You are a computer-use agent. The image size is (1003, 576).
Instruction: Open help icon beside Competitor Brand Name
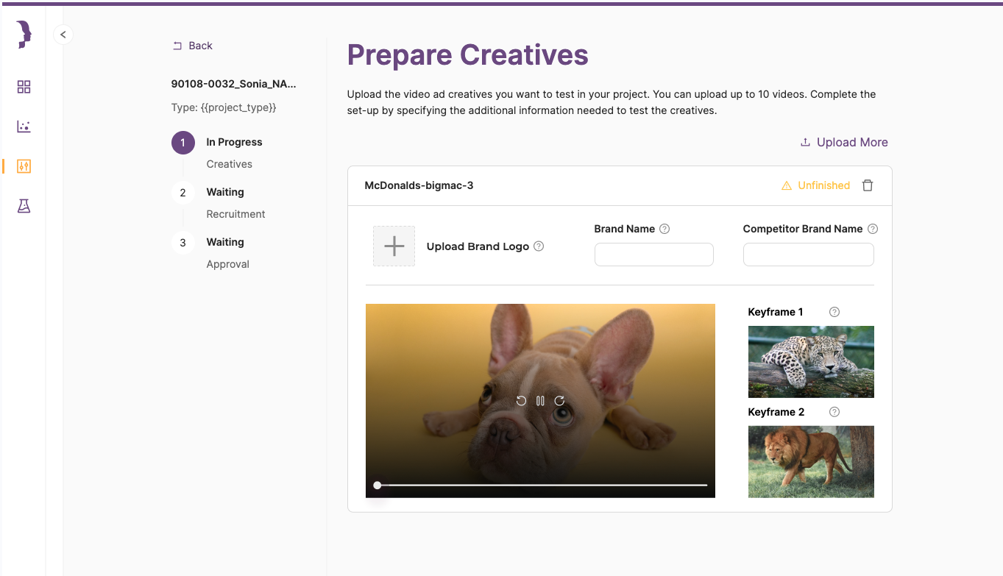pos(873,229)
